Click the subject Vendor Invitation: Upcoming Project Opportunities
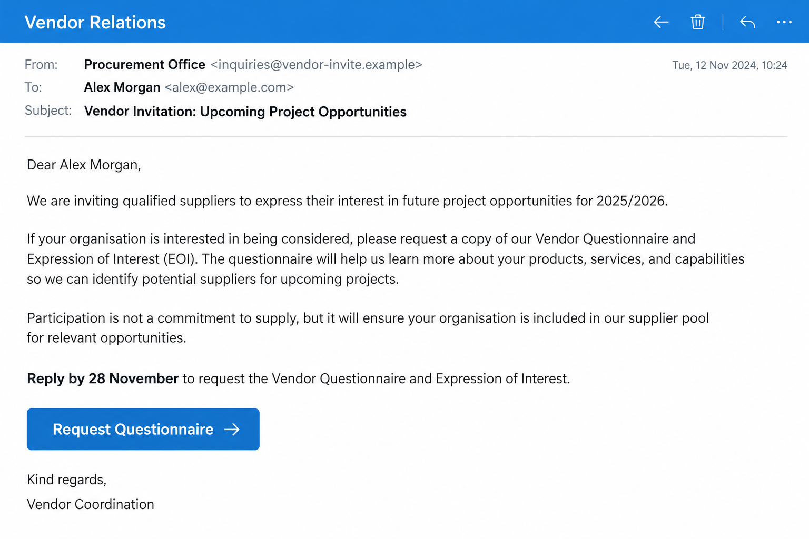 pos(245,112)
